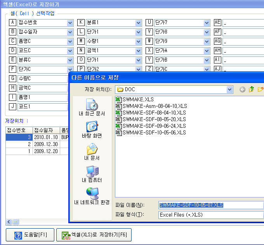
Task: Open My Network Places (내 네트워크 환경)
Action: [92, 196]
